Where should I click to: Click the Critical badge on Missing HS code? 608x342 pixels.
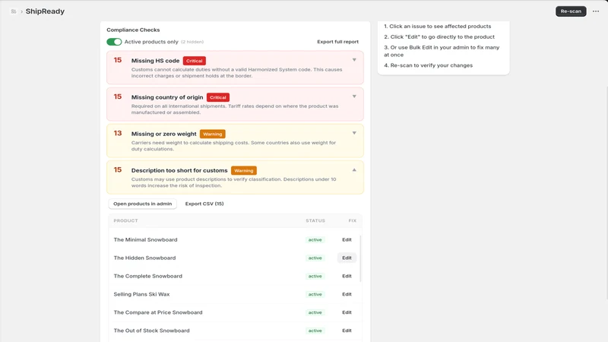click(195, 61)
